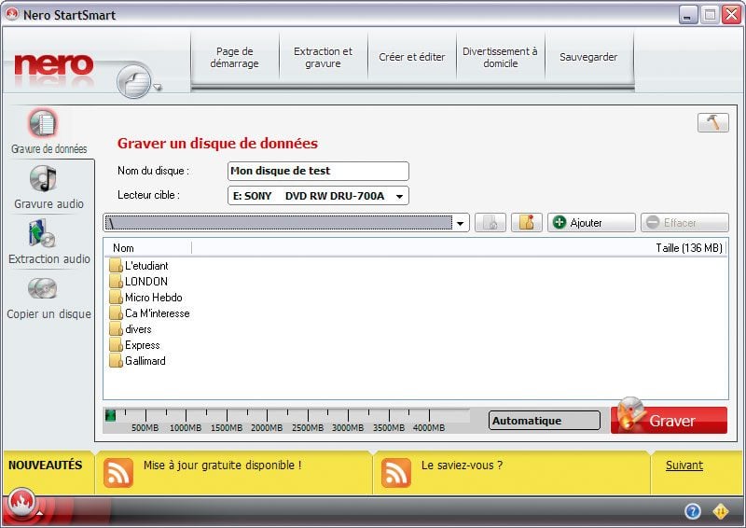The height and width of the screenshot is (528, 746).
Task: Select the Gravure de données icon
Action: click(x=44, y=124)
